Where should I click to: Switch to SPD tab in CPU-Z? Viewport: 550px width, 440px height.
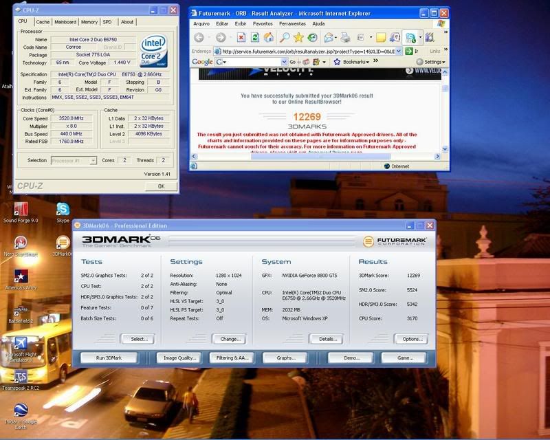107,22
